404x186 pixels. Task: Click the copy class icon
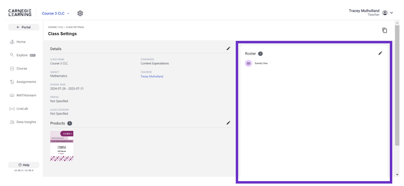click(384, 30)
